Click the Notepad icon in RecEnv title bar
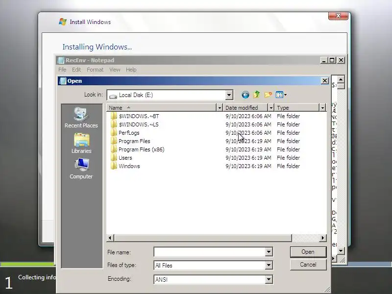392x294 pixels. click(61, 60)
